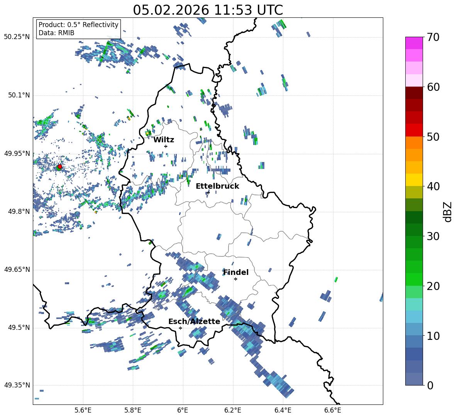Click the colorbar tick label 30
This screenshot has height=418, width=457.
click(x=433, y=236)
